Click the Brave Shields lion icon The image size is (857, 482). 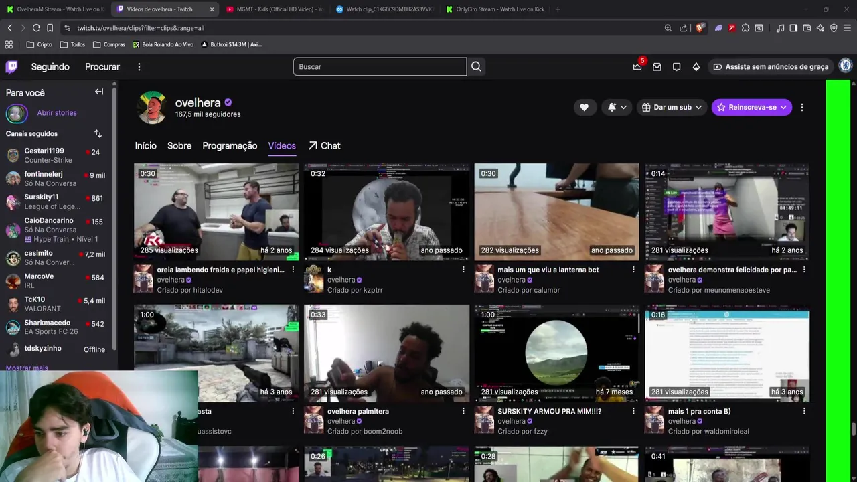tap(700, 28)
